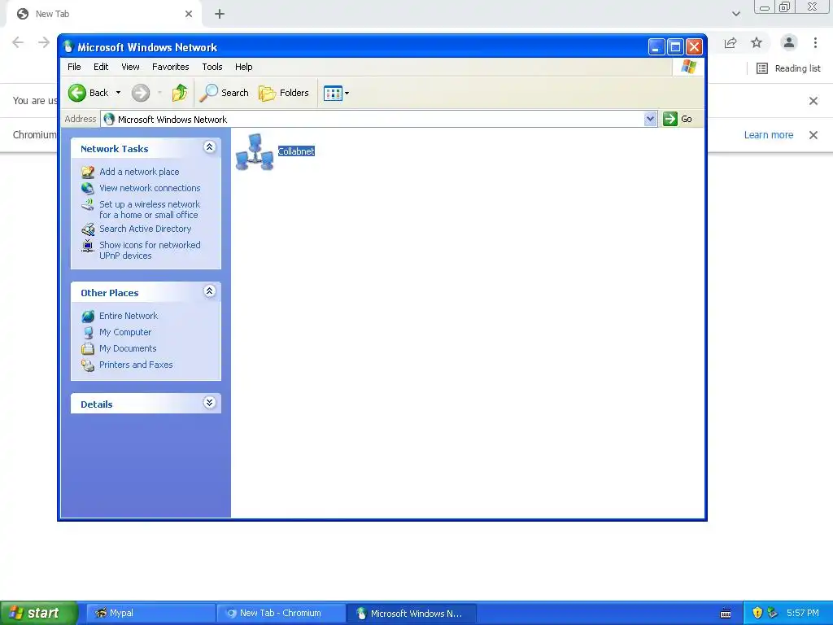The image size is (833, 625).
Task: Open Chromium Reading list
Action: 788,68
